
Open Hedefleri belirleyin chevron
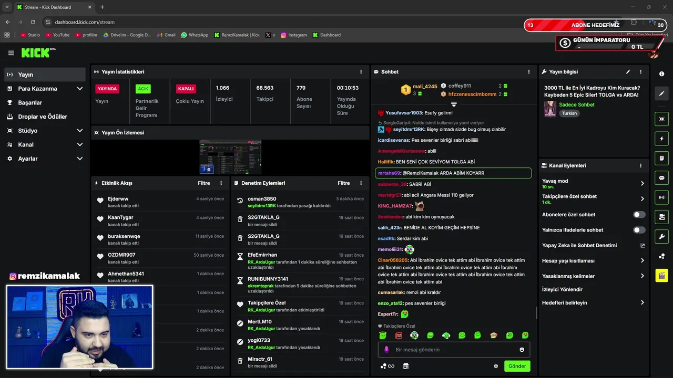coord(642,303)
